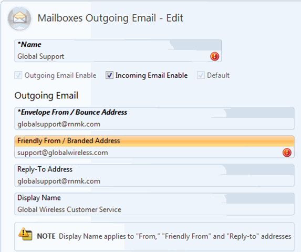Click the Envelope From / Bounce Address label
The height and width of the screenshot is (252, 301).
pos(72,112)
